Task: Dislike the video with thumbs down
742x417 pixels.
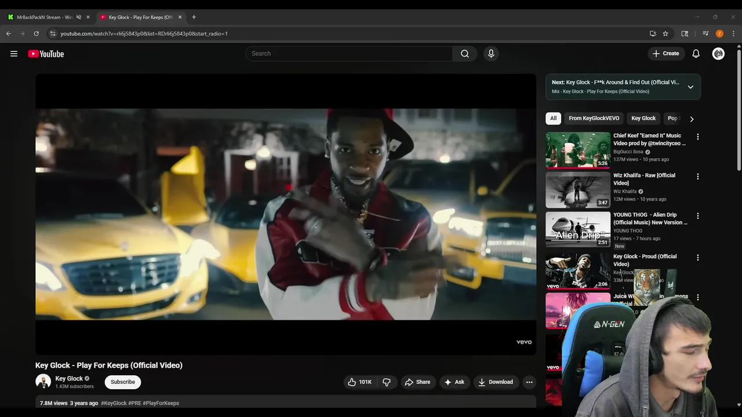Action: coord(387,382)
